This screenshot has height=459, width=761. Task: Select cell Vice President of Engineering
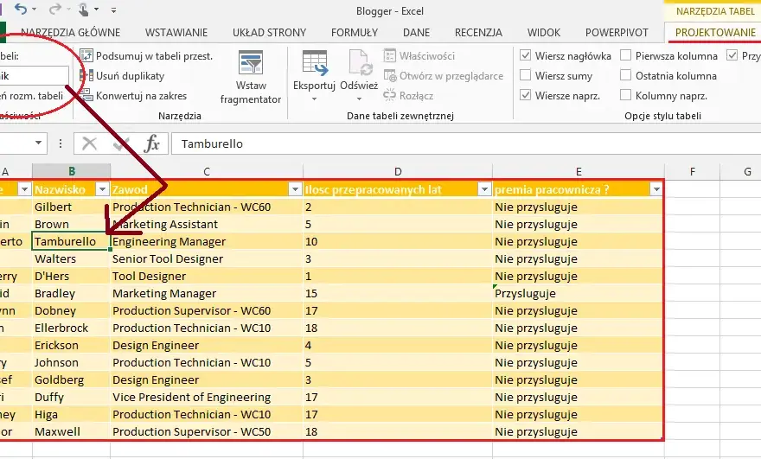(x=207, y=397)
